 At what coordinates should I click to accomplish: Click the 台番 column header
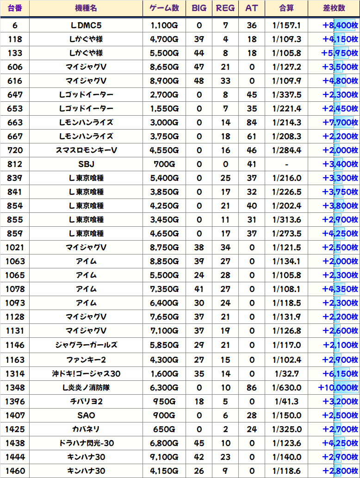pos(15,8)
